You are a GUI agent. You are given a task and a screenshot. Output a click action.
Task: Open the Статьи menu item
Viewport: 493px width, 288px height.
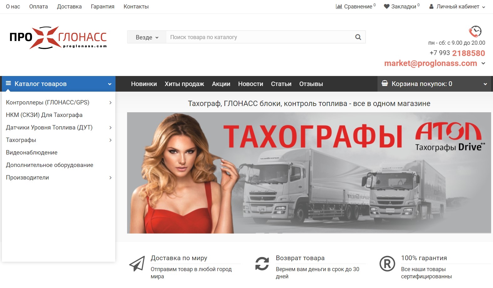[281, 84]
